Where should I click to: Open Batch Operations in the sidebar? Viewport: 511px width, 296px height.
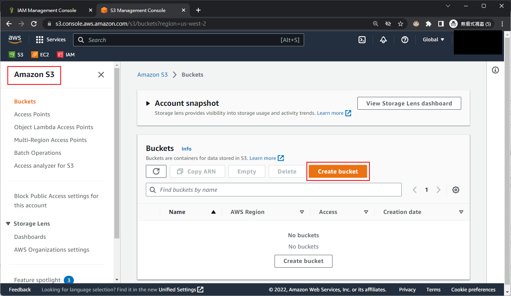[38, 153]
